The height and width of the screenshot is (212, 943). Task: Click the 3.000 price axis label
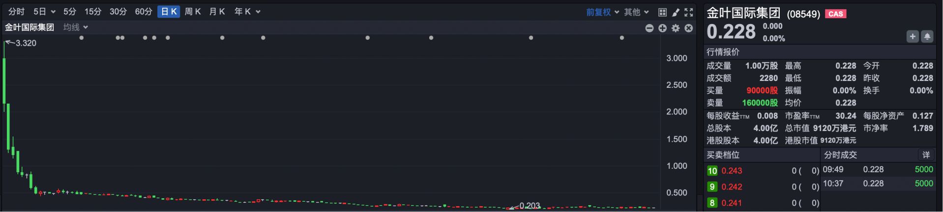677,58
